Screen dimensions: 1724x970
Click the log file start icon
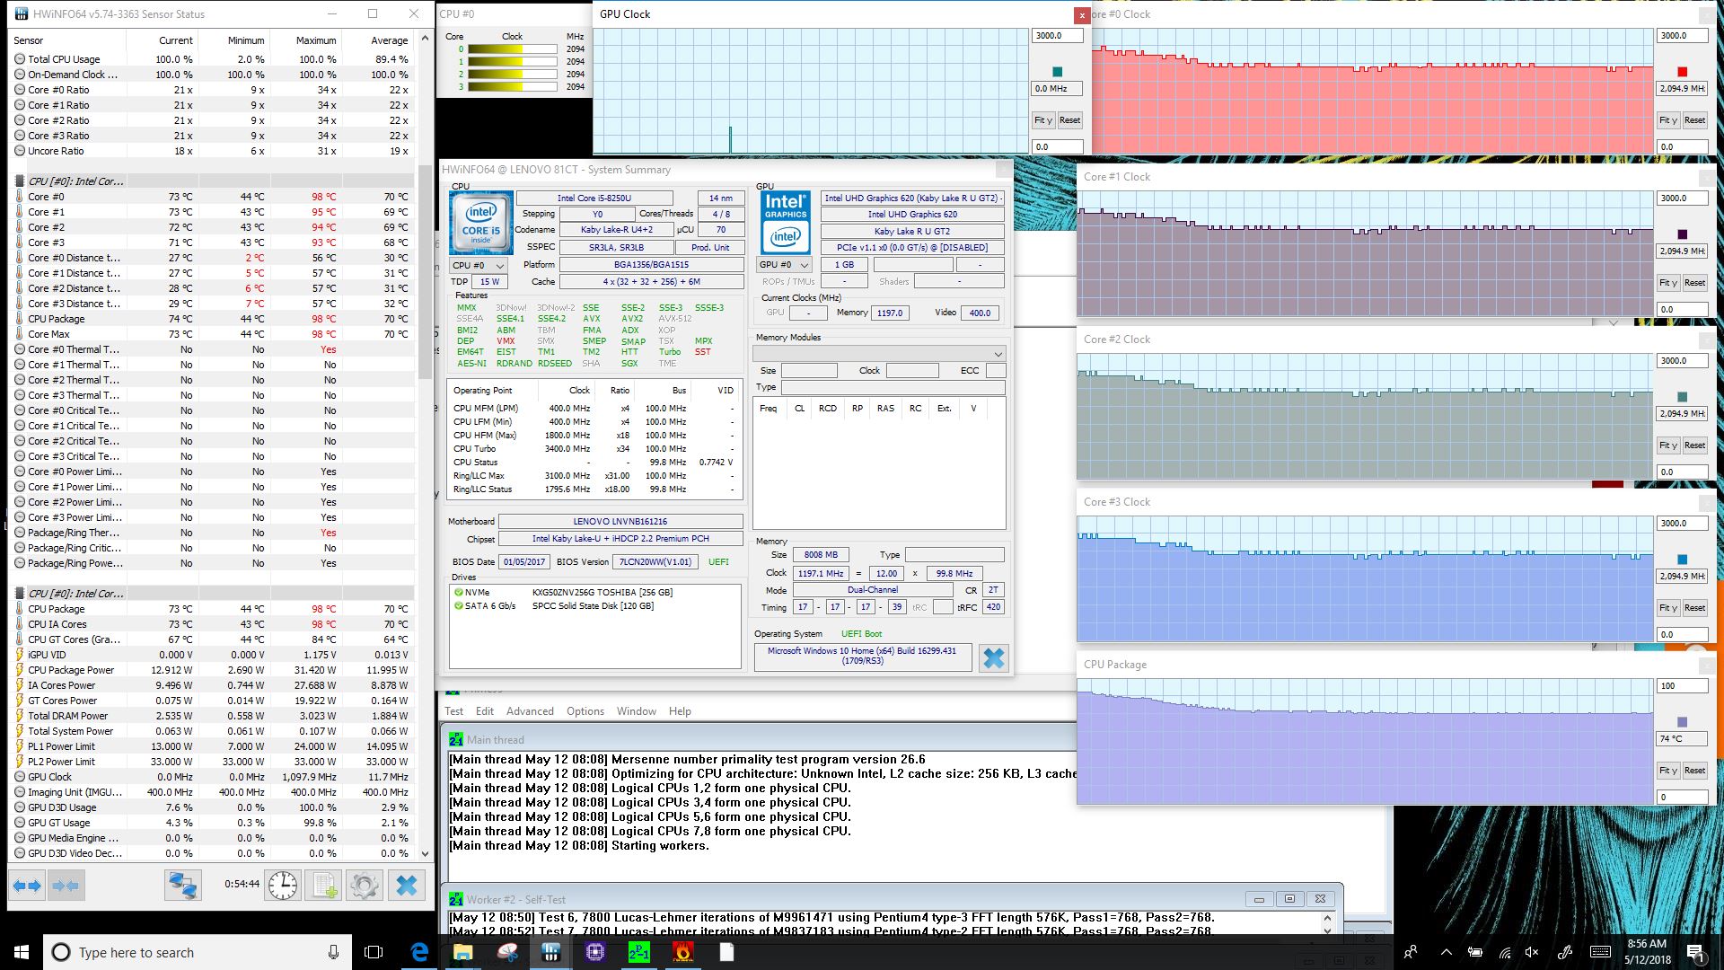(x=323, y=886)
